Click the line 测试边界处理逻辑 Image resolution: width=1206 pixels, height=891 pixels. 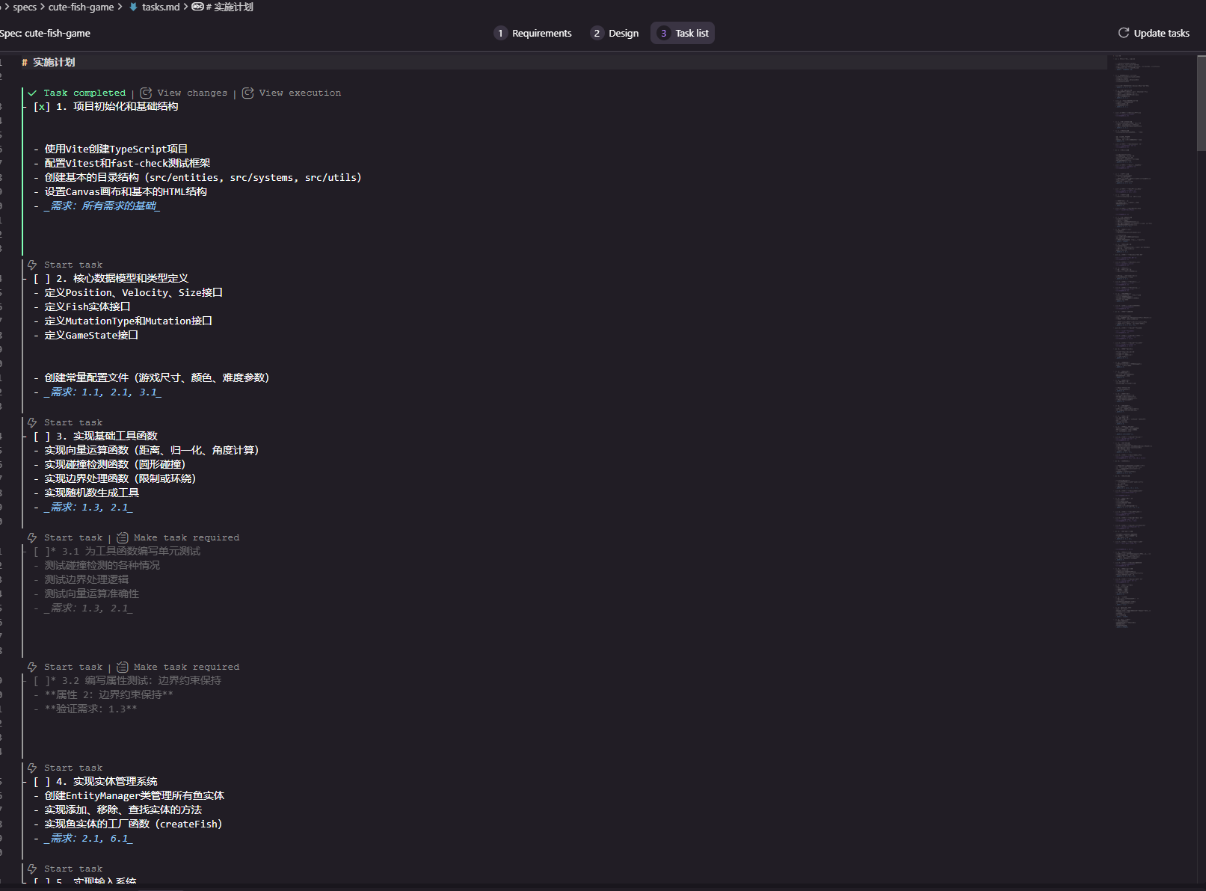click(86, 580)
